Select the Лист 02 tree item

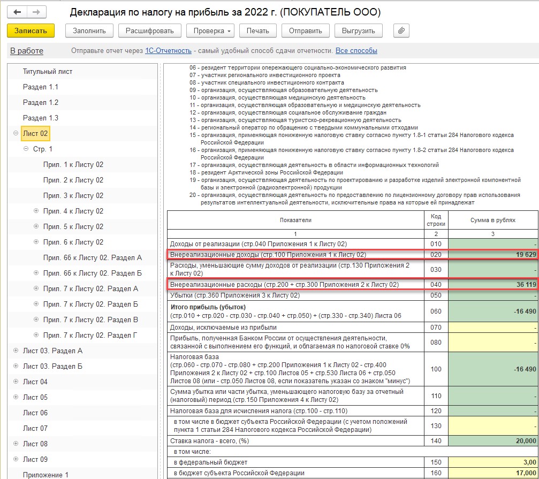pyautogui.click(x=35, y=133)
